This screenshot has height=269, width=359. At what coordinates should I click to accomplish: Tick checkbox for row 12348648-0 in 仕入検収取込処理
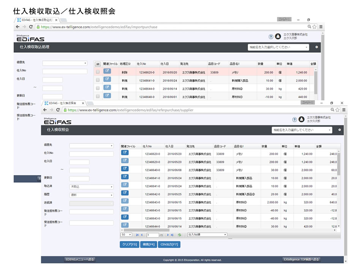point(98,96)
